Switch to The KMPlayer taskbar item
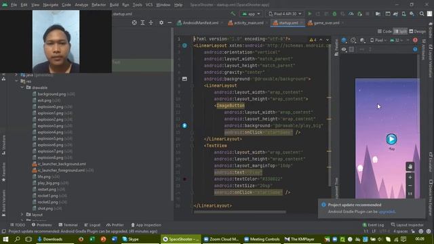 [x=300, y=239]
